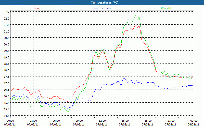Screen dimensions: 204x127
Task: Click the 15,0 y-axis value
Action: click(x=7, y=109)
